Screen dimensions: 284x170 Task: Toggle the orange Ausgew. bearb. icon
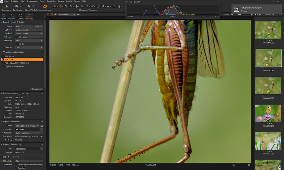click(45, 6)
